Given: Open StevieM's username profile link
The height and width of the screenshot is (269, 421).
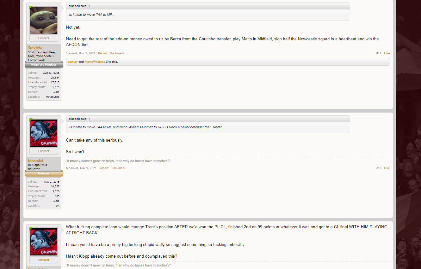Looking at the screenshot, I should [35, 48].
